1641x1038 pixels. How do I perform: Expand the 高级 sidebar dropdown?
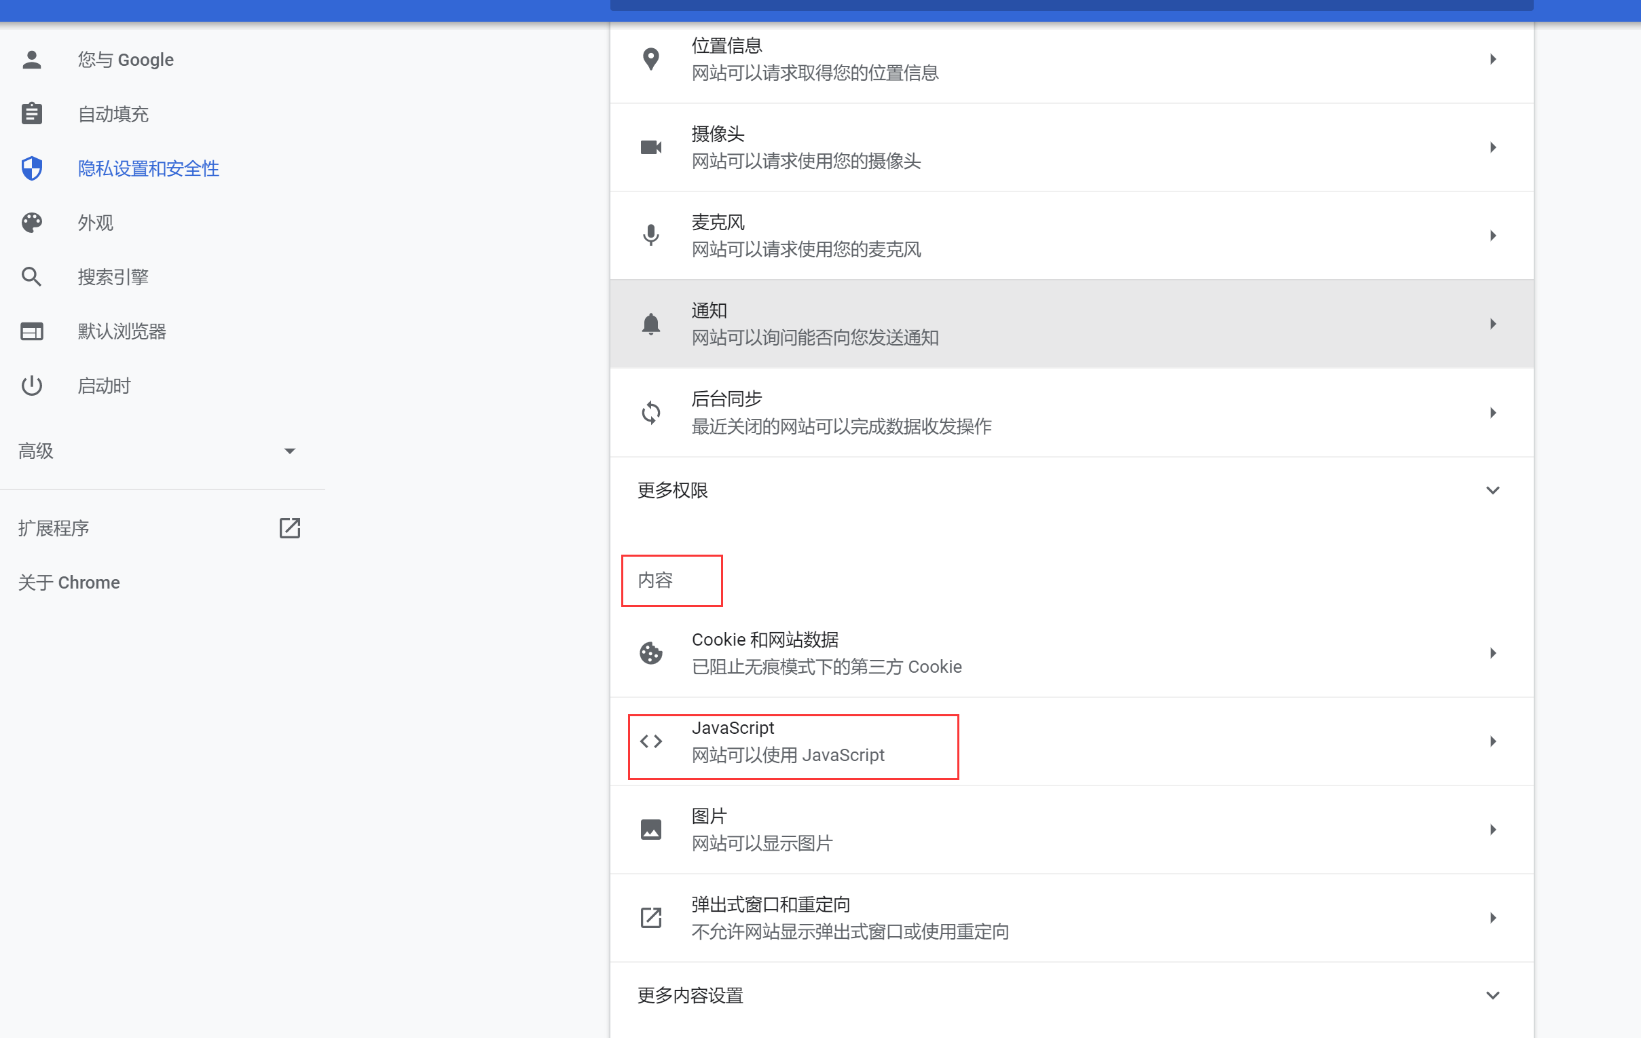(290, 451)
